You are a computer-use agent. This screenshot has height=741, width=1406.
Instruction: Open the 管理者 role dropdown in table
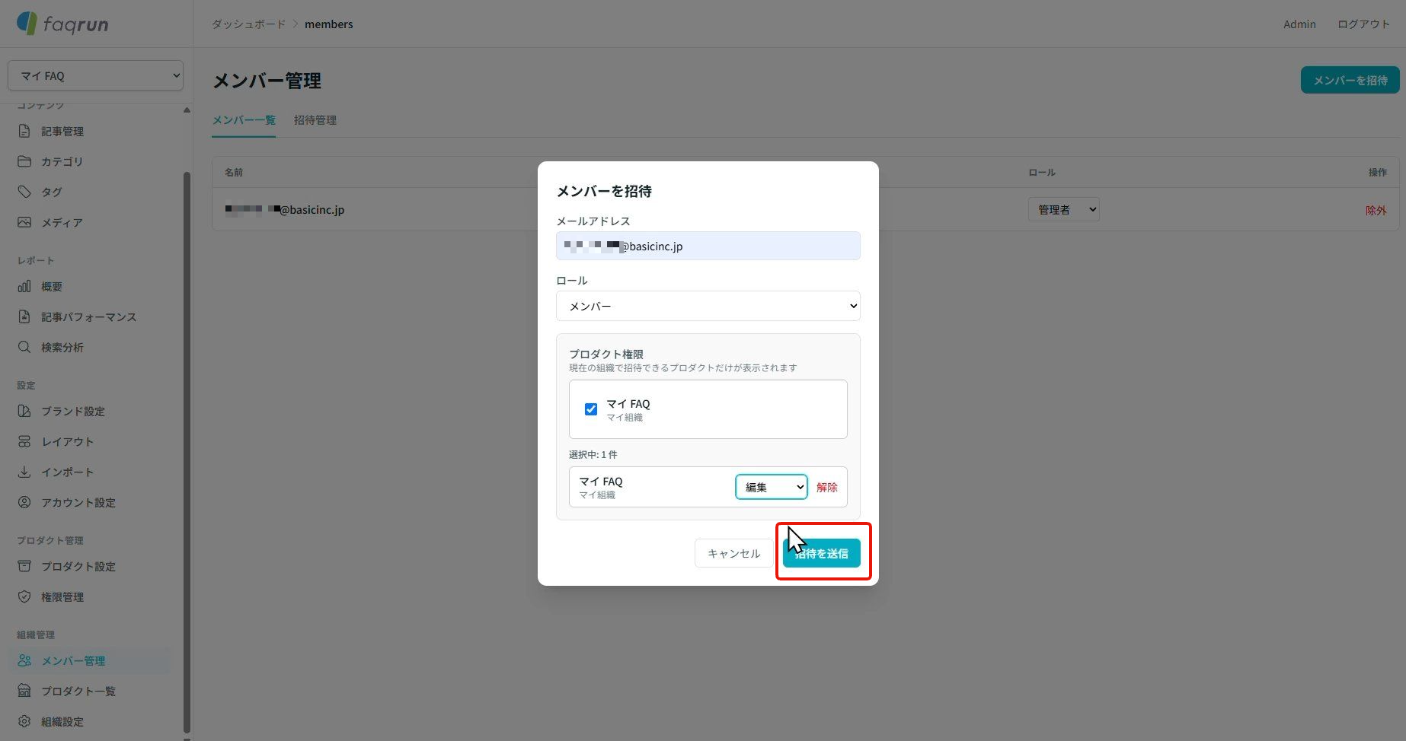(1063, 209)
